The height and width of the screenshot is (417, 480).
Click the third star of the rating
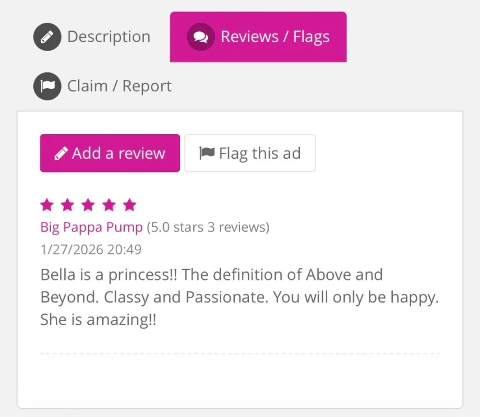pos(88,205)
